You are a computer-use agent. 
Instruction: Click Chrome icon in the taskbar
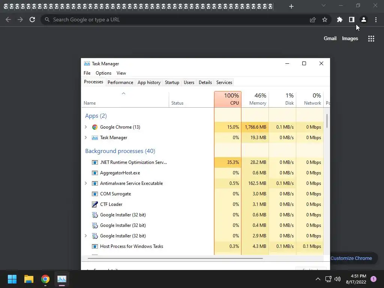[x=45, y=279]
